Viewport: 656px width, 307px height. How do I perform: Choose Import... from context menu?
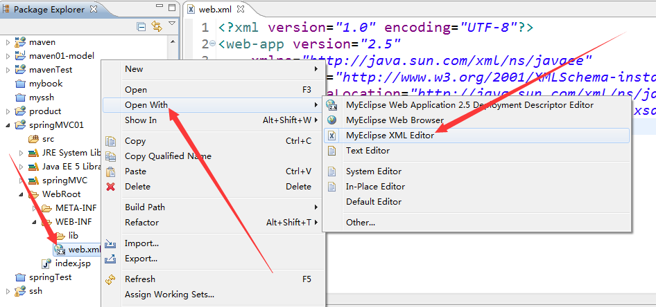[213, 243]
